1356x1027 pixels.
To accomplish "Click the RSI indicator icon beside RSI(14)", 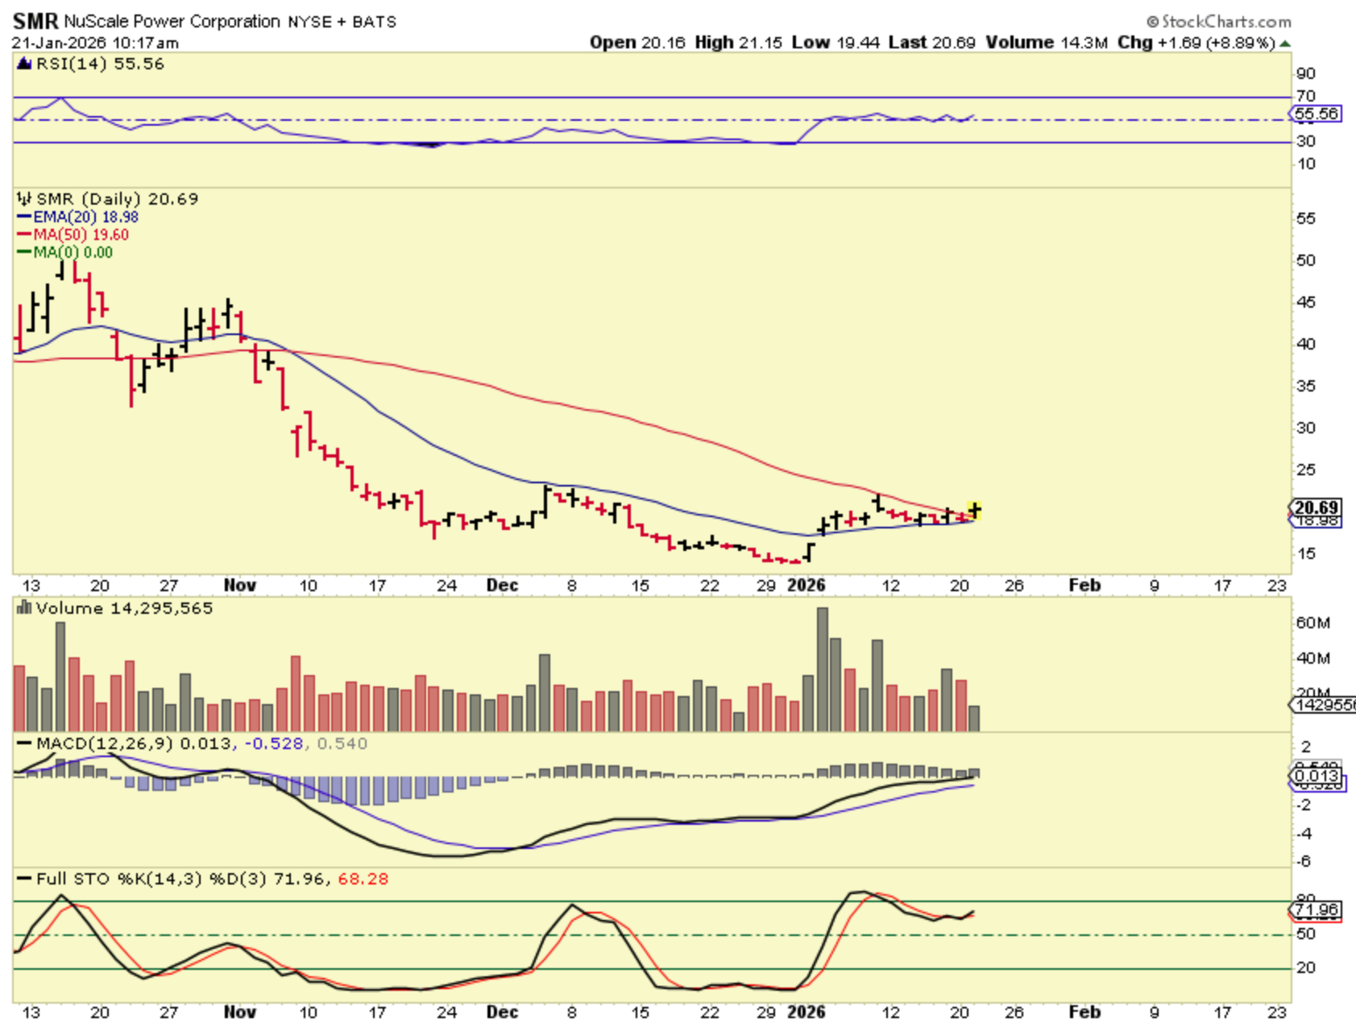I will click(x=24, y=64).
